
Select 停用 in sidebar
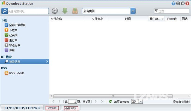pos(10,50)
